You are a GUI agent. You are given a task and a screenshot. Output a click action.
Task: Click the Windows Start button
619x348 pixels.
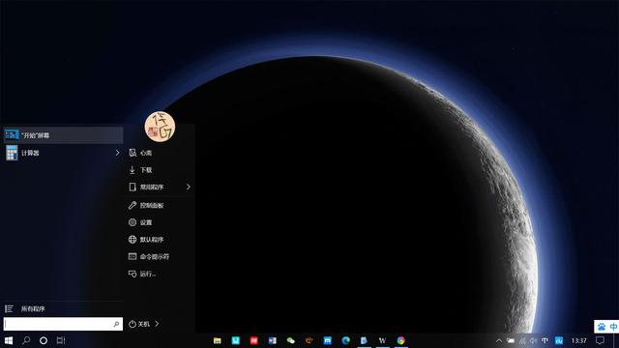tap(9, 340)
